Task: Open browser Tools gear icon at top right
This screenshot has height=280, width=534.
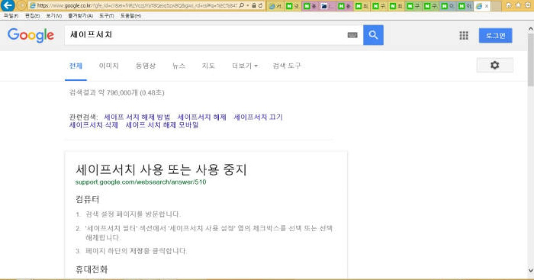Action: (527, 6)
